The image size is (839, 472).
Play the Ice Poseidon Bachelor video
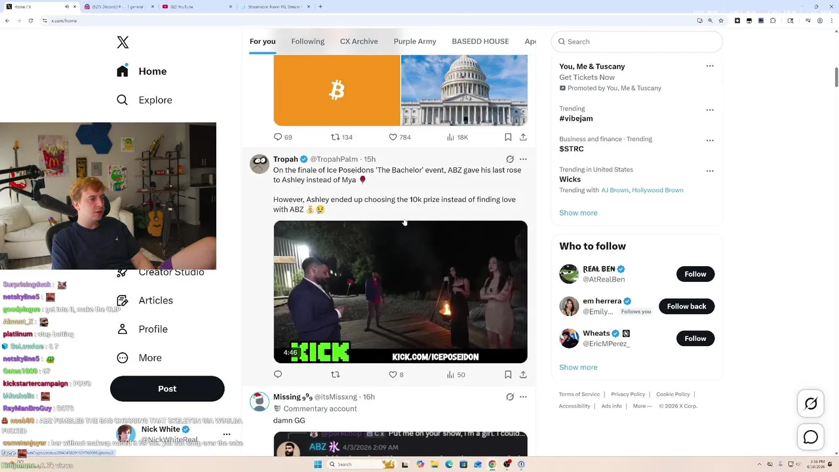coord(400,292)
